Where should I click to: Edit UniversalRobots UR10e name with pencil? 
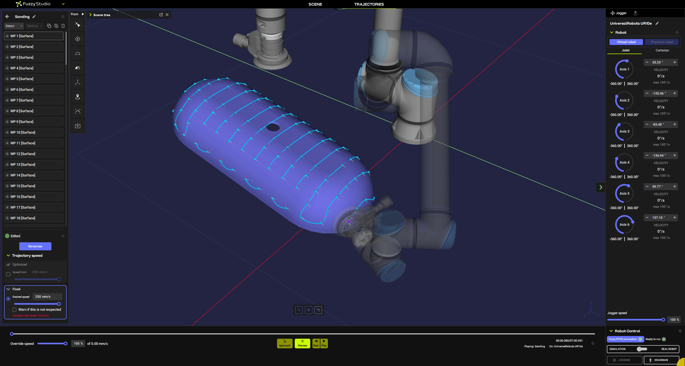[x=657, y=23]
